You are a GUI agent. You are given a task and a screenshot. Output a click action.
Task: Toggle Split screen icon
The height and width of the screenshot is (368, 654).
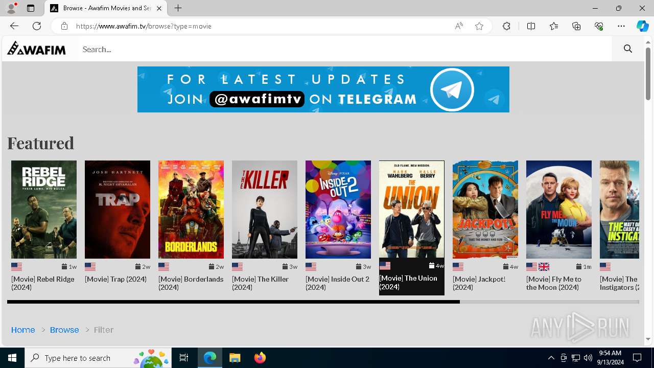point(531,26)
